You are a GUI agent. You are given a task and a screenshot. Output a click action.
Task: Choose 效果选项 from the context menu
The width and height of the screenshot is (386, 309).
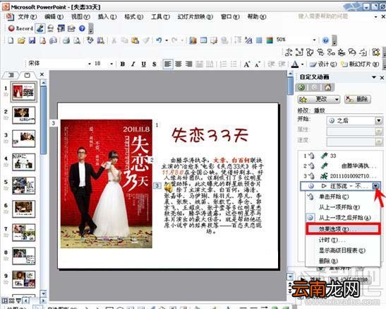tap(343, 229)
